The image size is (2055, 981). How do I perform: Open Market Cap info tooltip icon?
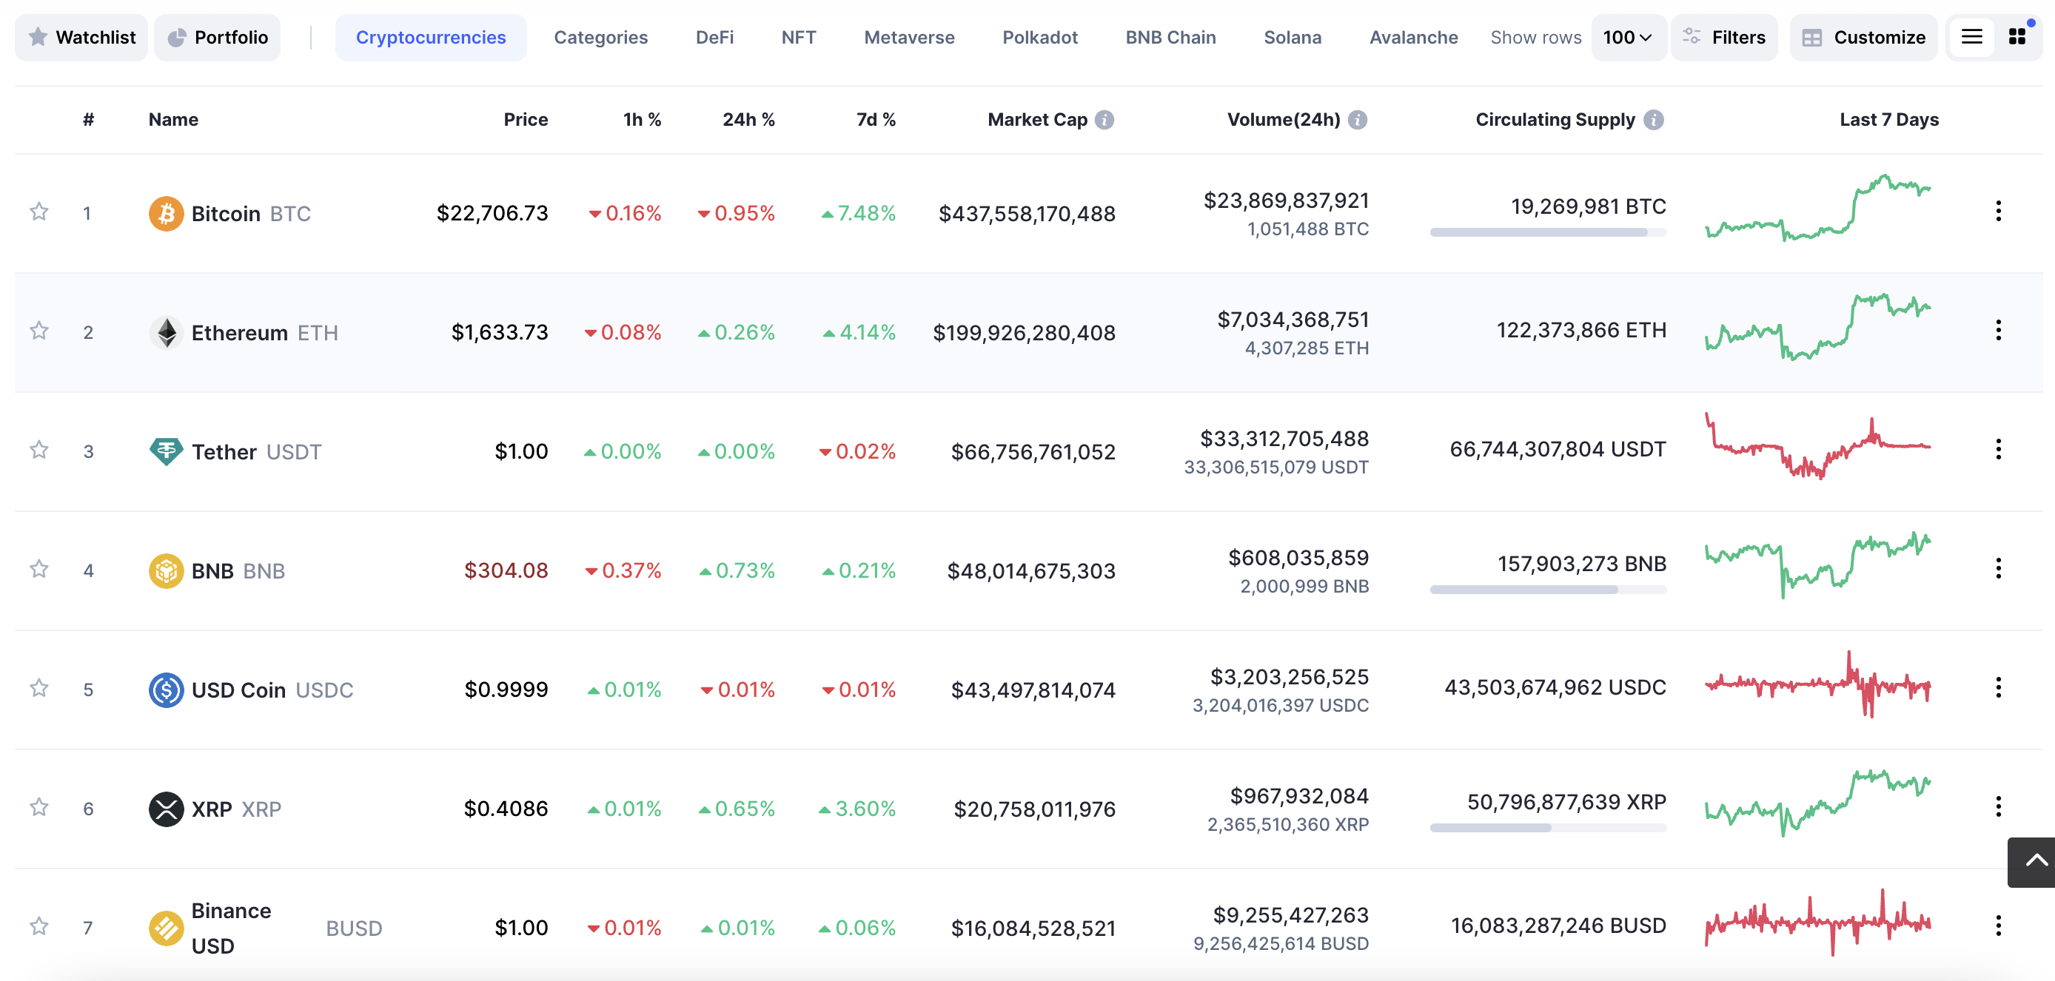click(x=1104, y=120)
